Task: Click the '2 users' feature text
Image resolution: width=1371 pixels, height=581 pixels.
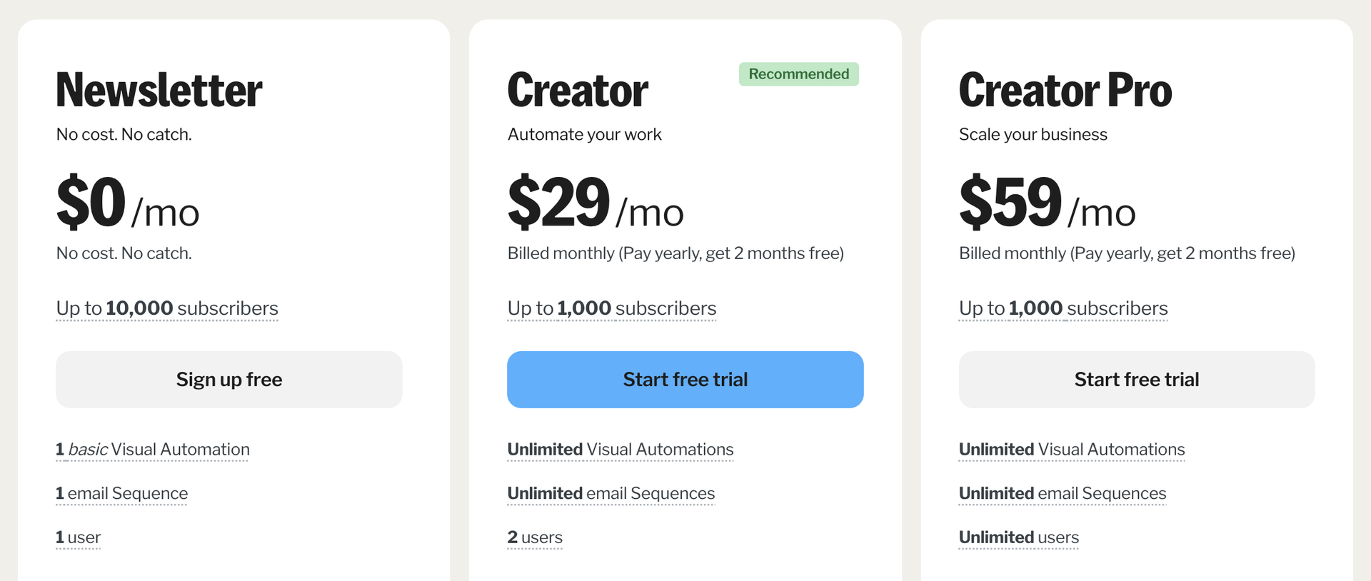Action: [535, 537]
